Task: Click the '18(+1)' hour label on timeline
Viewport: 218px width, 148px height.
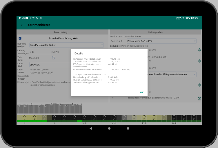Action: click(174, 123)
